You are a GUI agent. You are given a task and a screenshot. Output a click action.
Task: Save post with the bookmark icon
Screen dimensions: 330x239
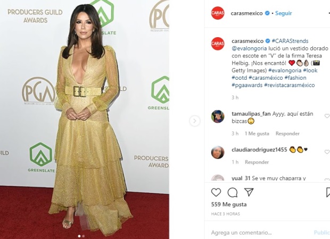[328, 192]
